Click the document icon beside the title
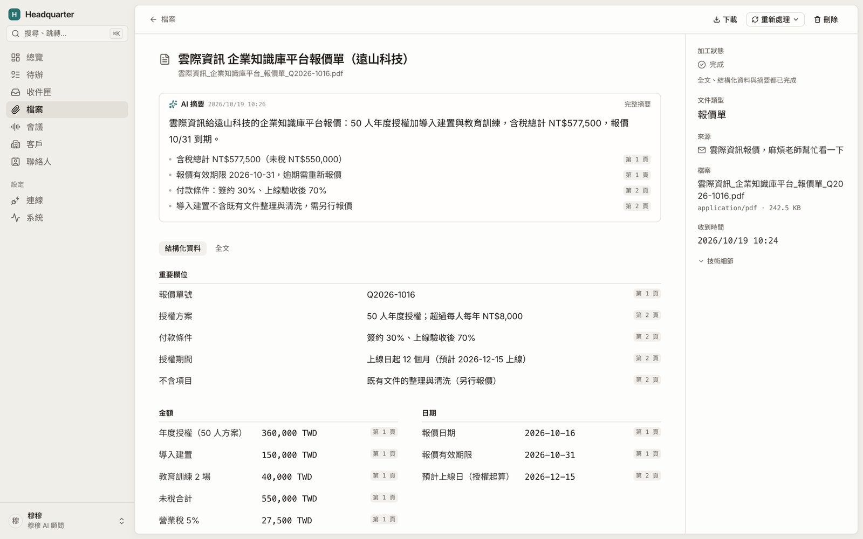This screenshot has height=539, width=863. tap(165, 59)
